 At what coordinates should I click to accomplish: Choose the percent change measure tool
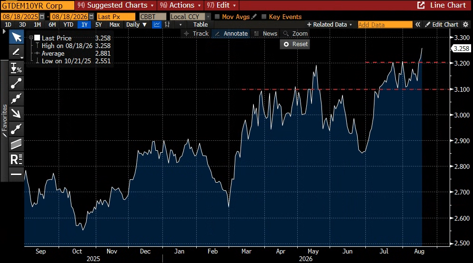[x=16, y=68]
